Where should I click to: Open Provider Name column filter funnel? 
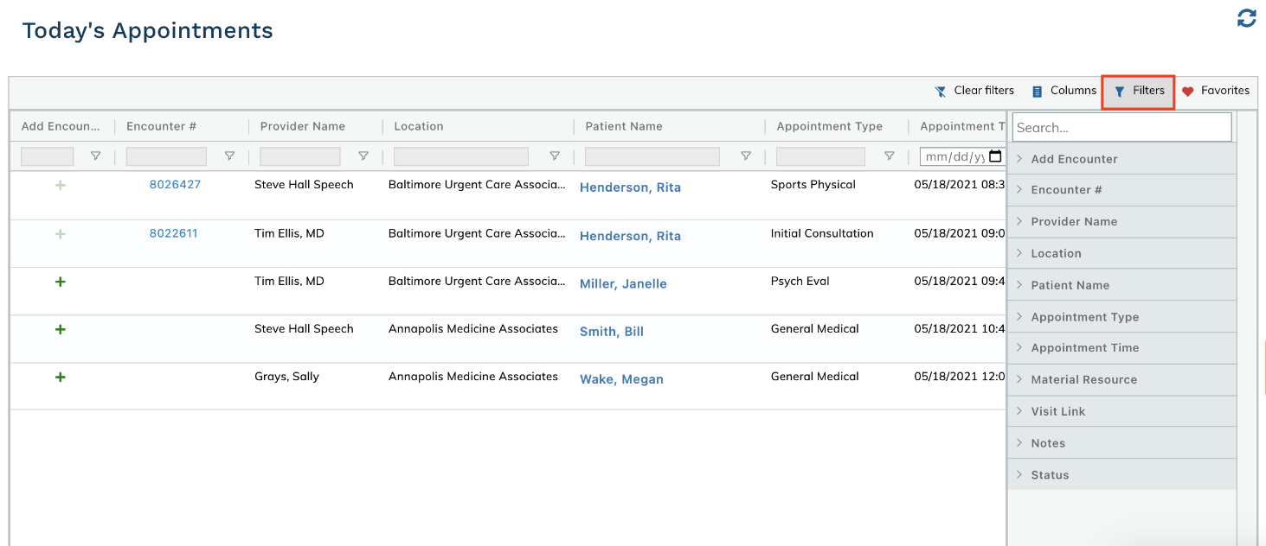(363, 156)
